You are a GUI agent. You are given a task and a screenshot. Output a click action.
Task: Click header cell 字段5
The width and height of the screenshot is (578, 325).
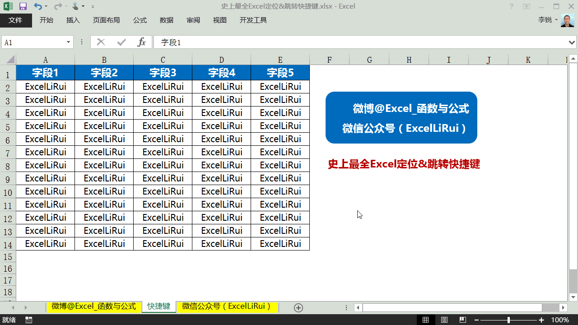pyautogui.click(x=280, y=73)
